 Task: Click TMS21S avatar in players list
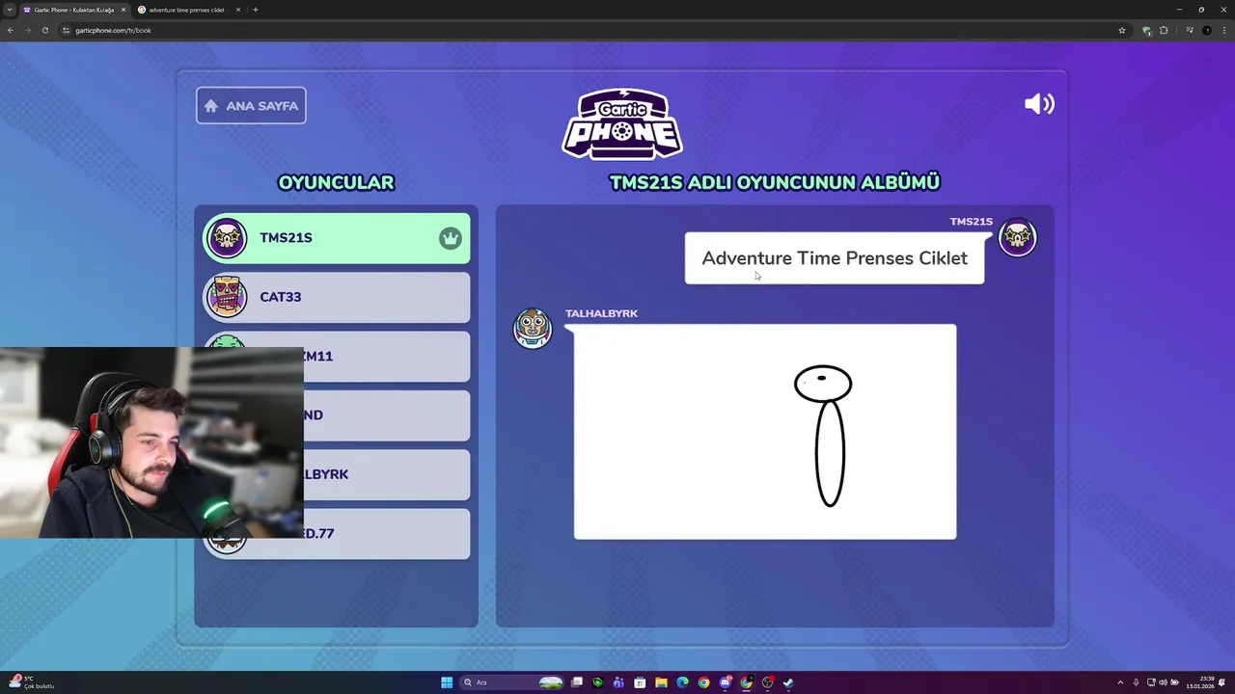[227, 238]
